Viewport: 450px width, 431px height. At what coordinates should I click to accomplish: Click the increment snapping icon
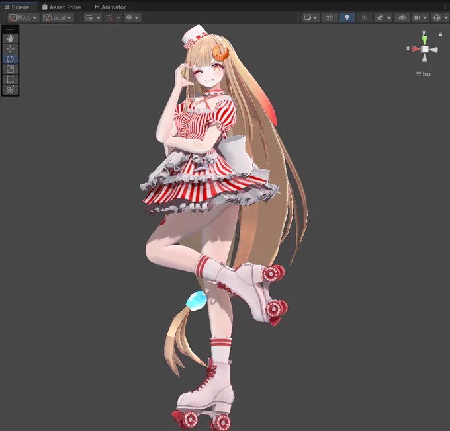coord(129,18)
